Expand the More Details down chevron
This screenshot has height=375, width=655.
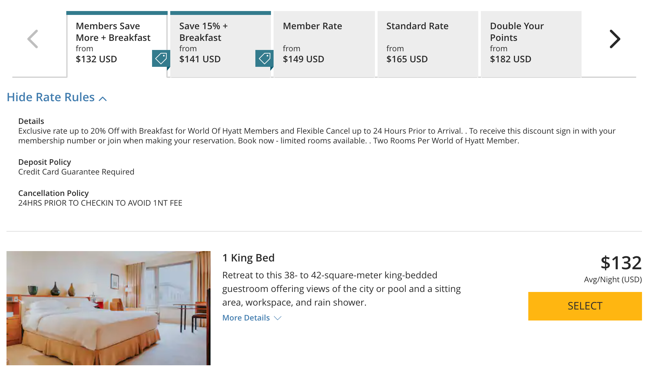coord(277,318)
